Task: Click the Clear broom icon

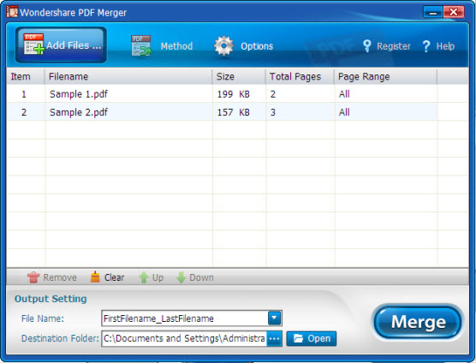Action: pos(95,277)
